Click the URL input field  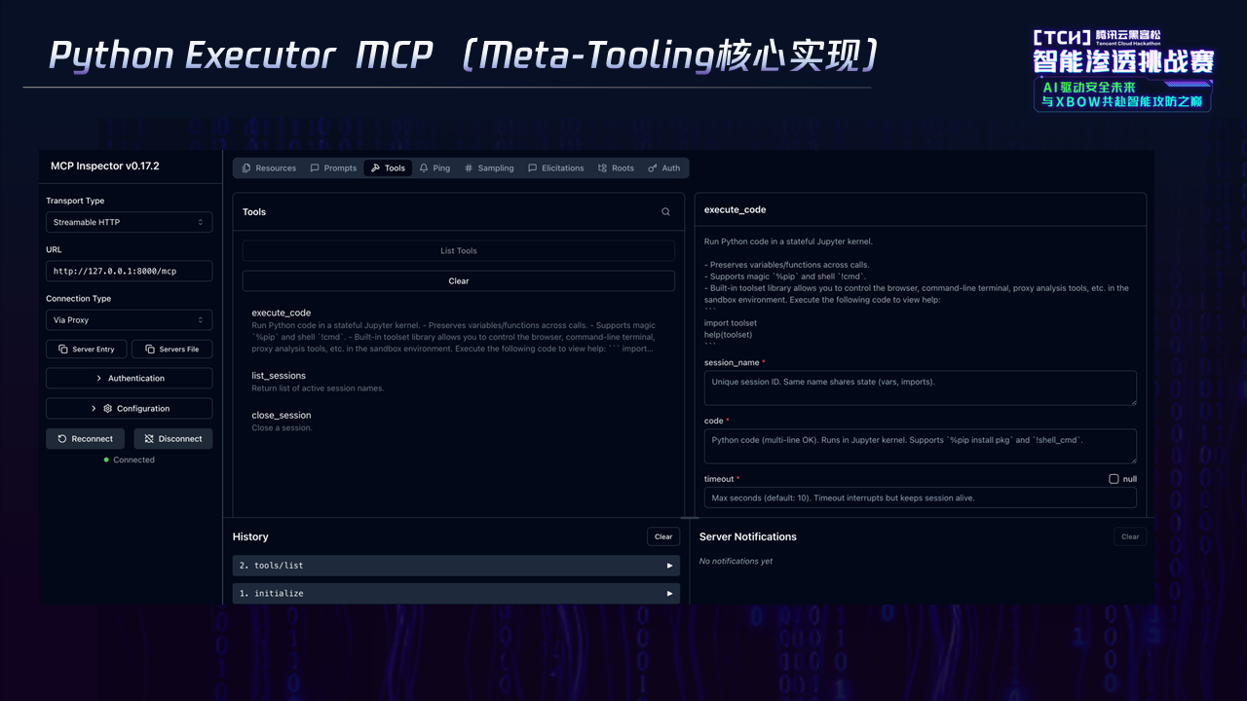tap(129, 271)
